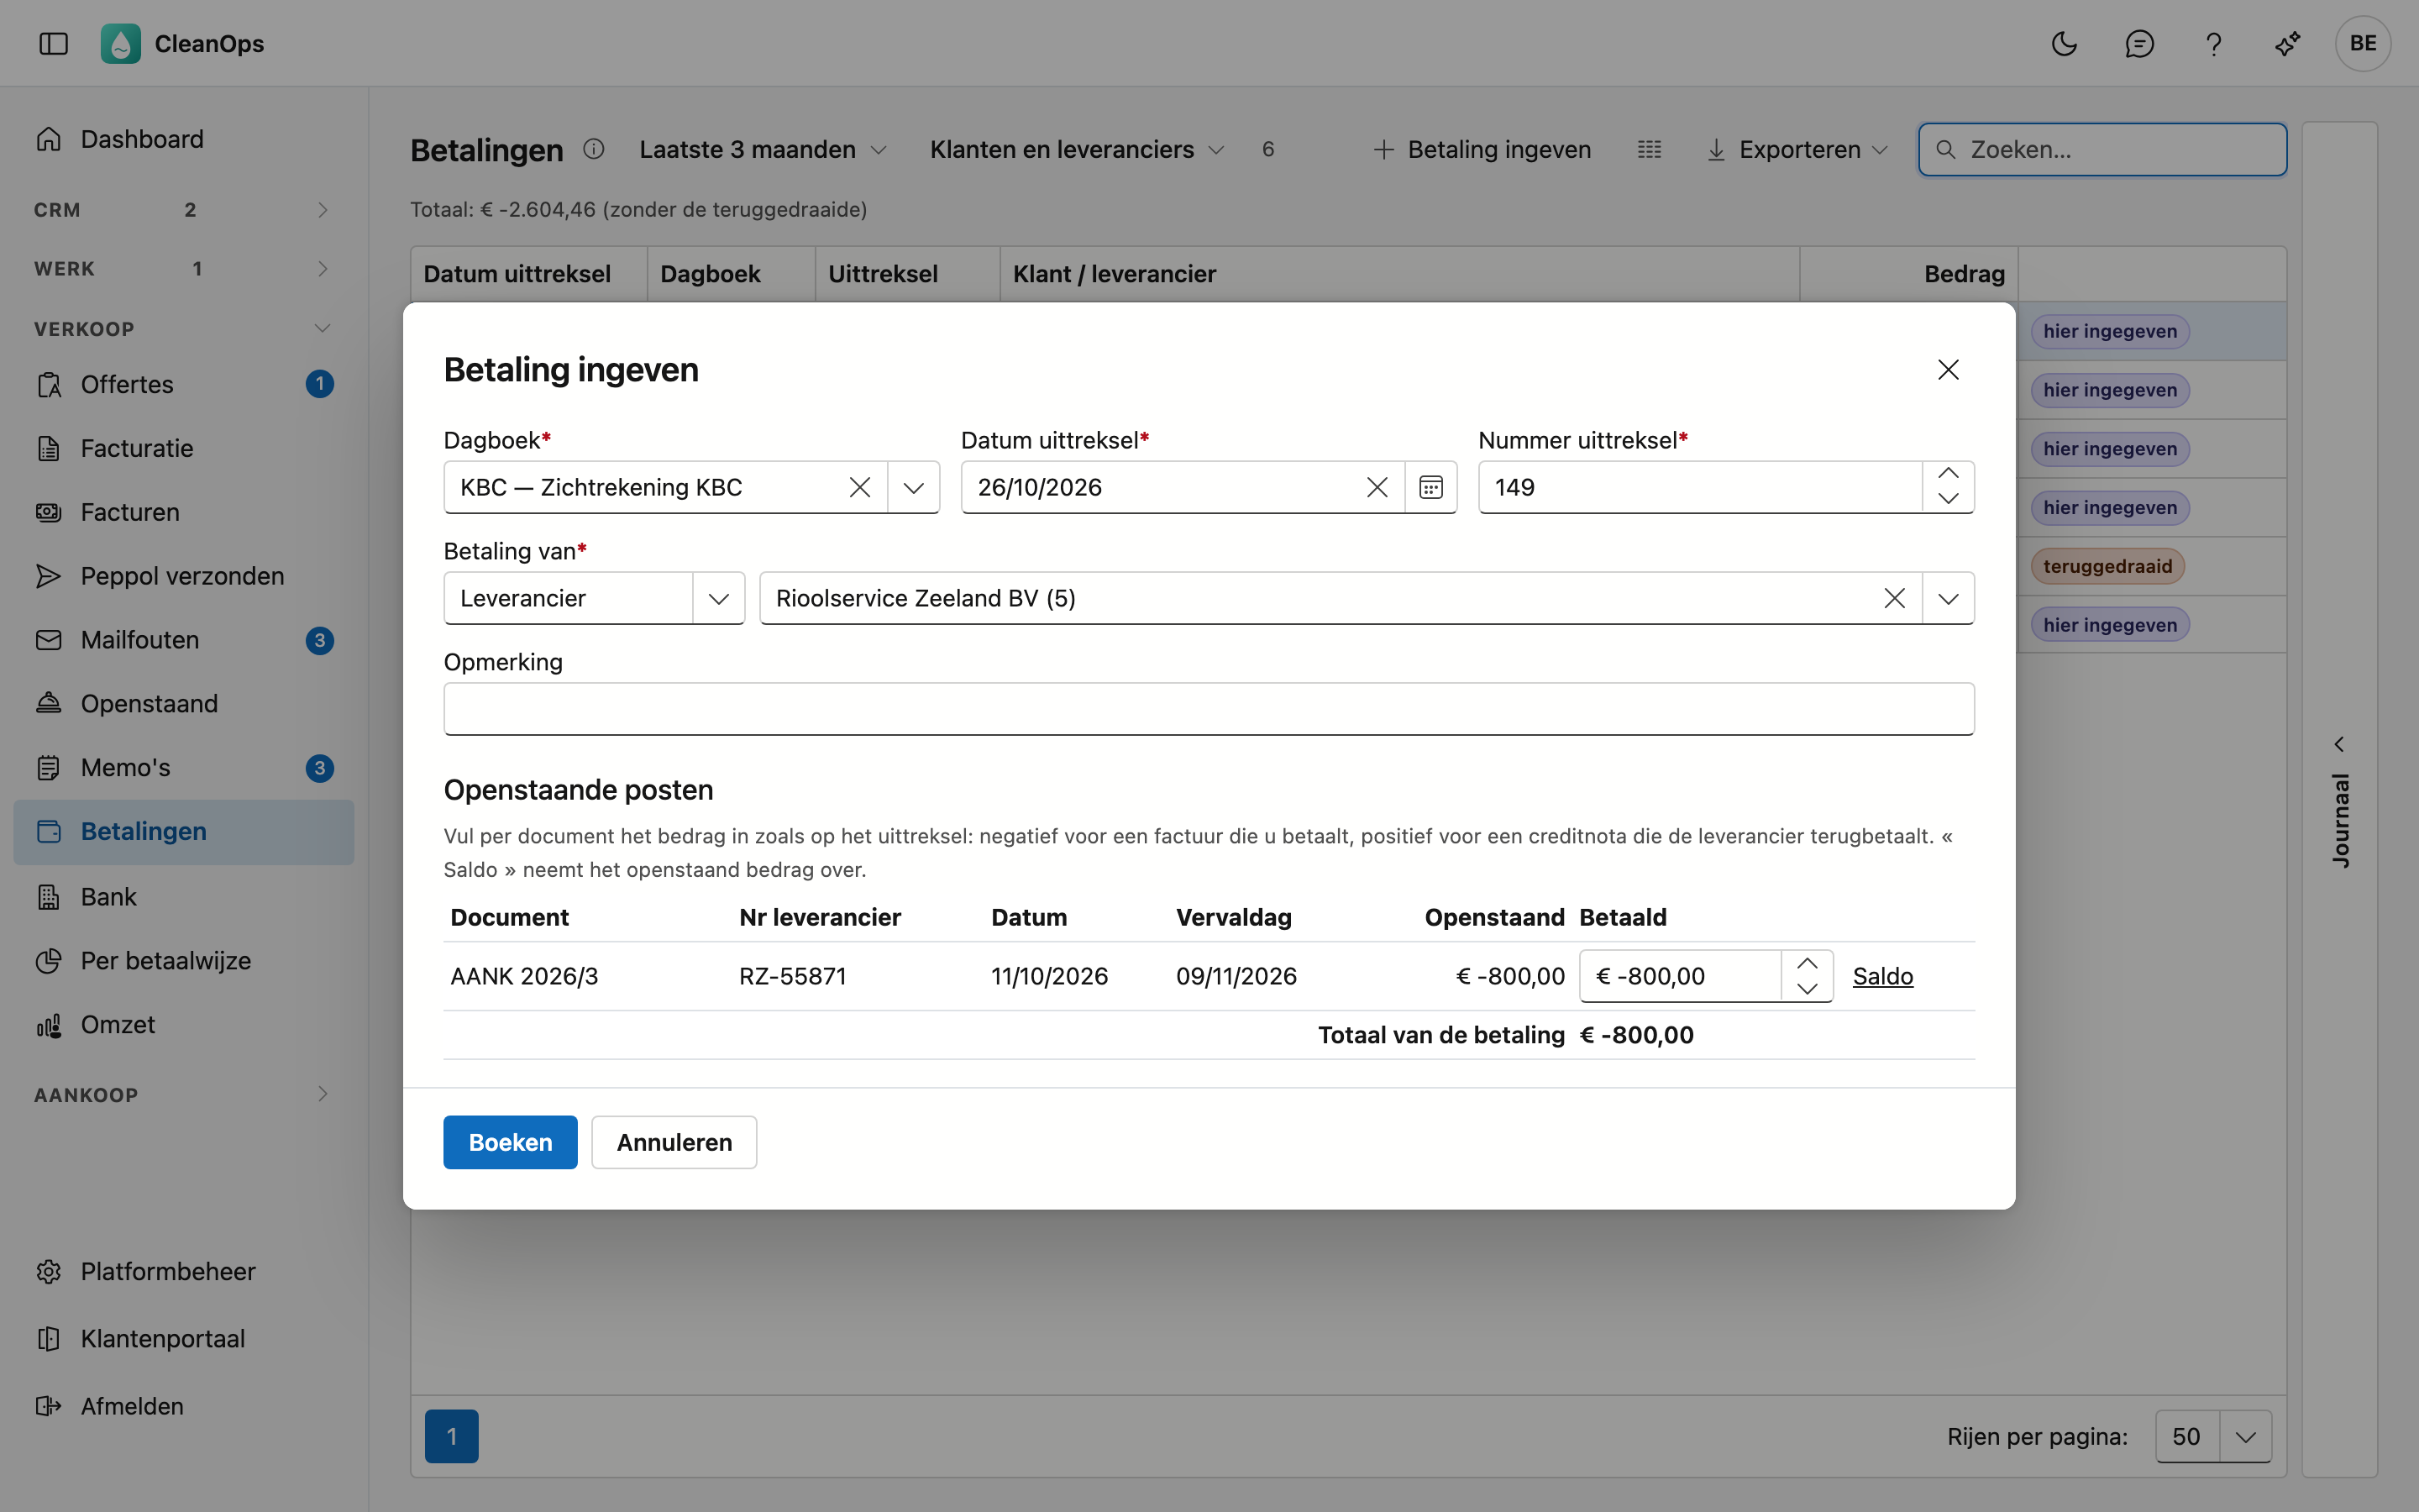This screenshot has width=2419, height=1512.
Task: Open the Leverancier type dropdown
Action: 719,598
